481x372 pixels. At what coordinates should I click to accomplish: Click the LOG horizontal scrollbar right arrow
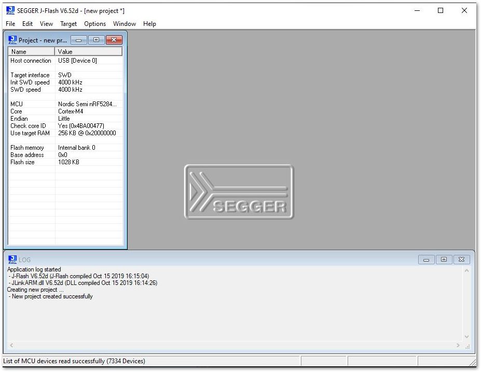(x=458, y=346)
